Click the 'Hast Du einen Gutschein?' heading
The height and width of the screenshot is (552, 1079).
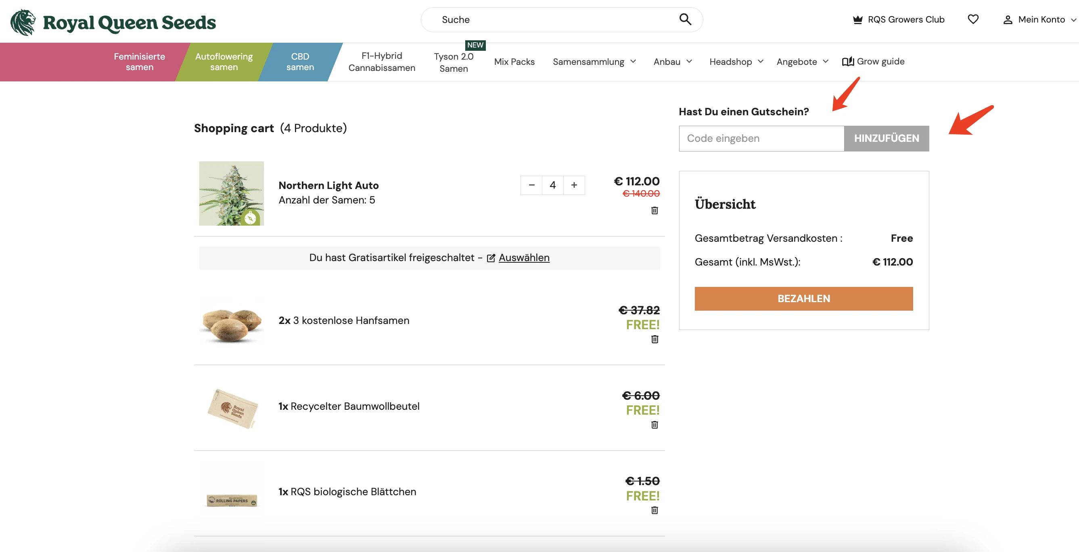click(744, 112)
